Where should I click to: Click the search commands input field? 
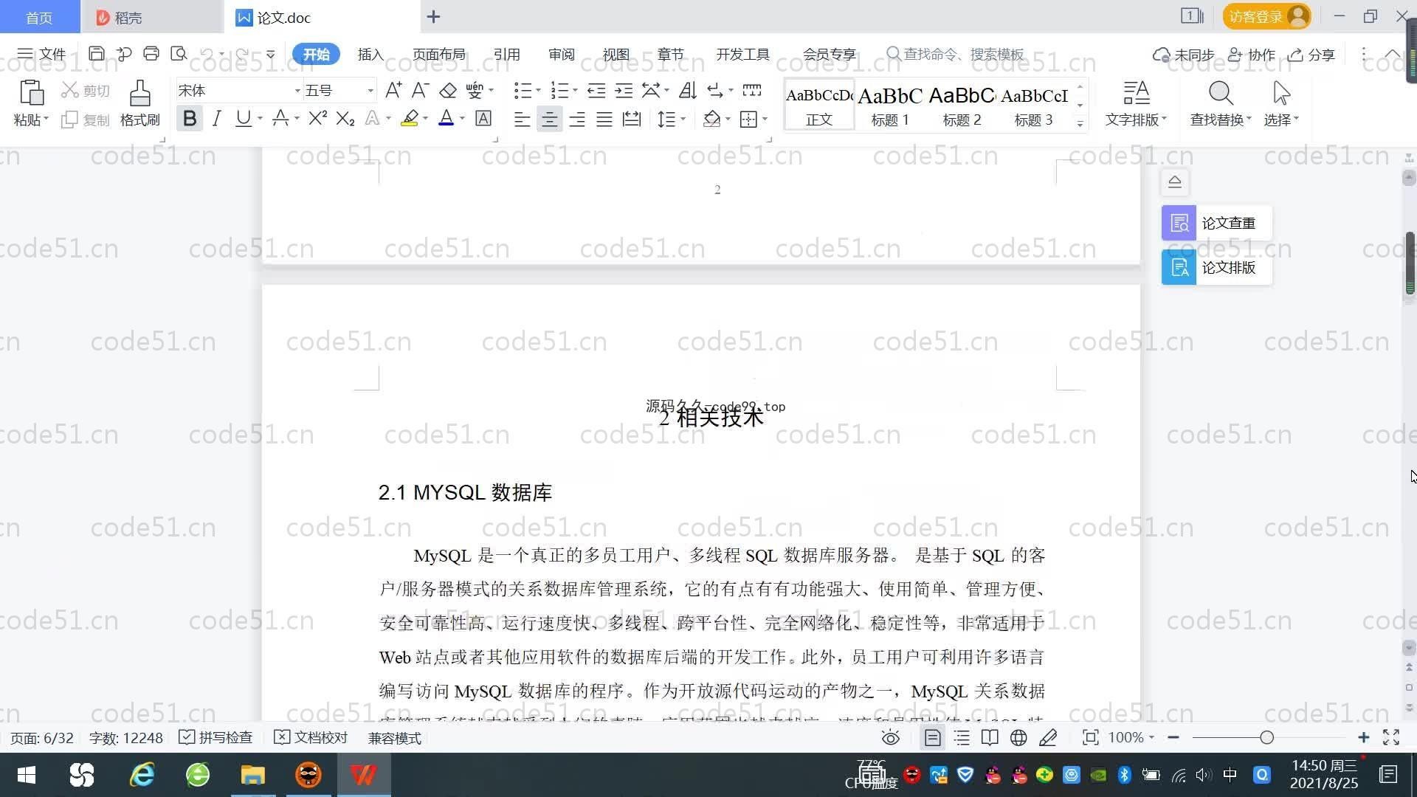tap(956, 54)
